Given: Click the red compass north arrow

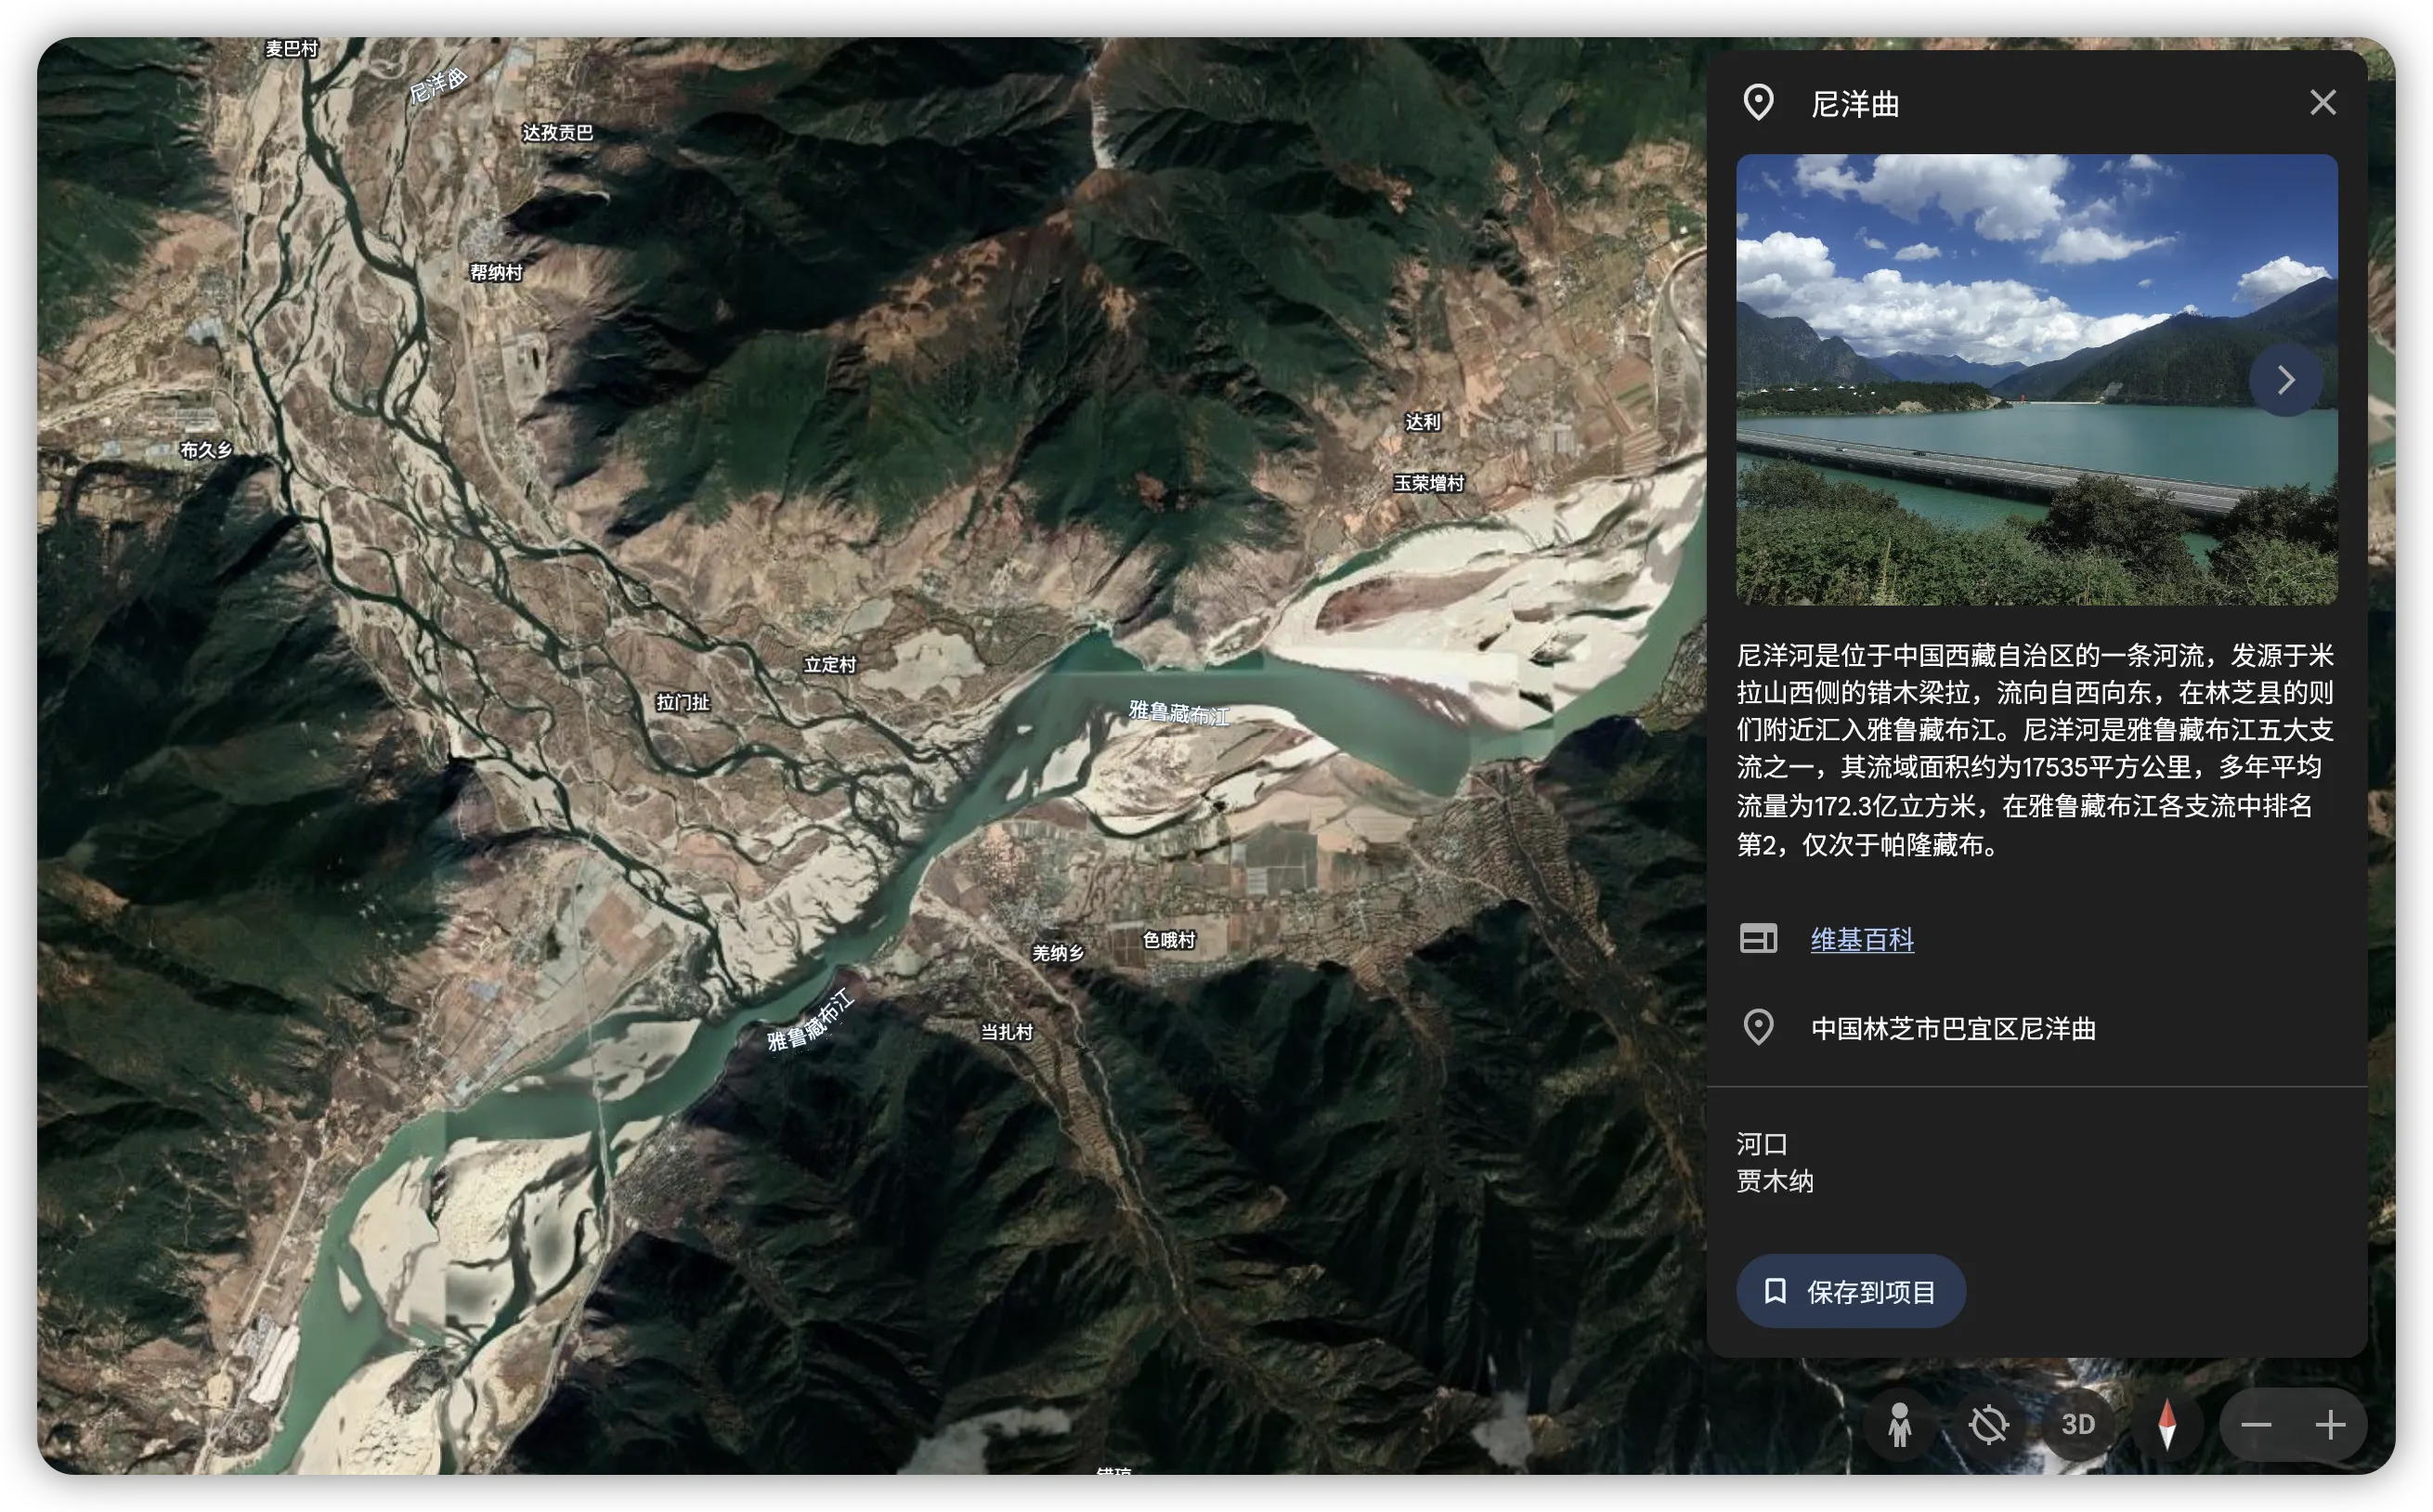Looking at the screenshot, I should click(x=2167, y=1424).
